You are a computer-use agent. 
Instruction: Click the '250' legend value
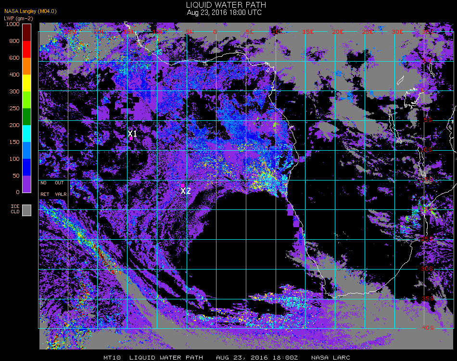click(14, 108)
